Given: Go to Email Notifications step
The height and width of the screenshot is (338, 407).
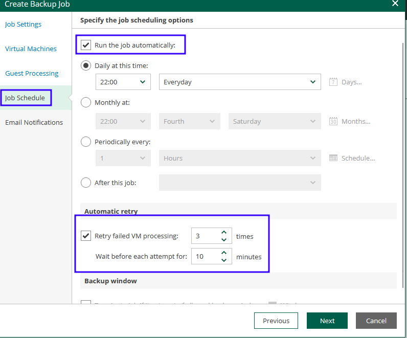Looking at the screenshot, I should point(34,122).
